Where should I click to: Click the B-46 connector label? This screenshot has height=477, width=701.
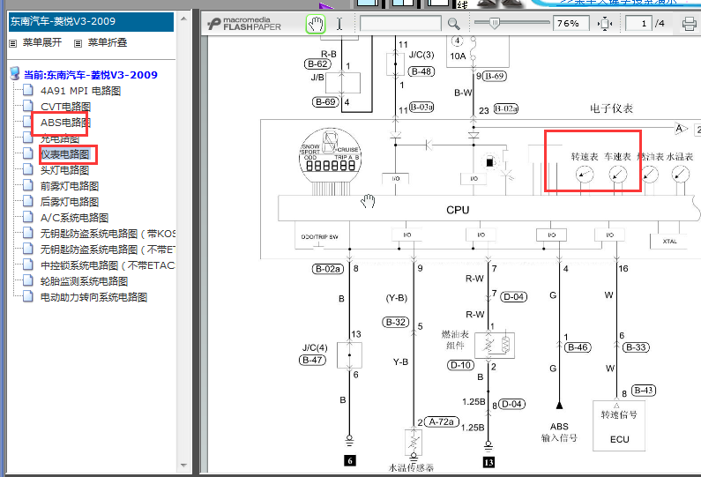pyautogui.click(x=578, y=347)
